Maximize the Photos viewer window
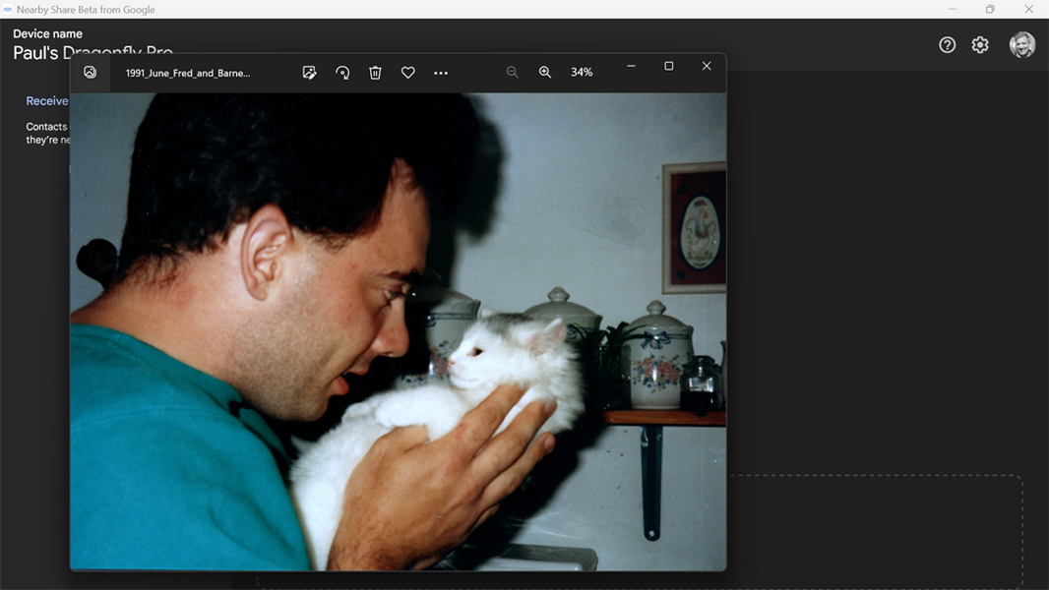1049x590 pixels. tap(669, 66)
